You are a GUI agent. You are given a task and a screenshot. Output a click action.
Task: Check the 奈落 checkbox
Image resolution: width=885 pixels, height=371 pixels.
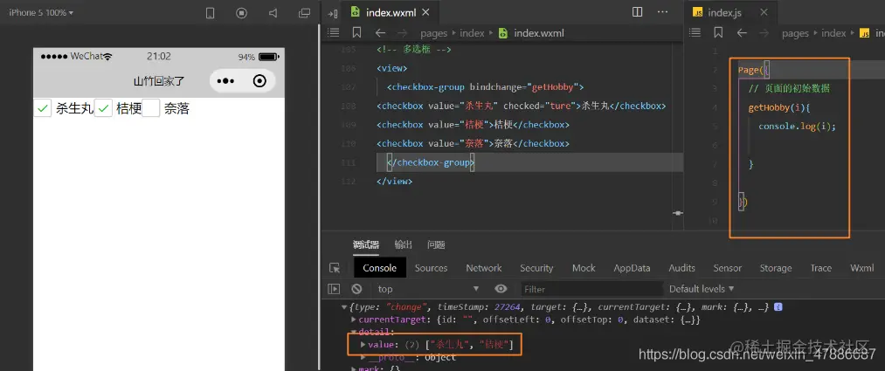[151, 108]
